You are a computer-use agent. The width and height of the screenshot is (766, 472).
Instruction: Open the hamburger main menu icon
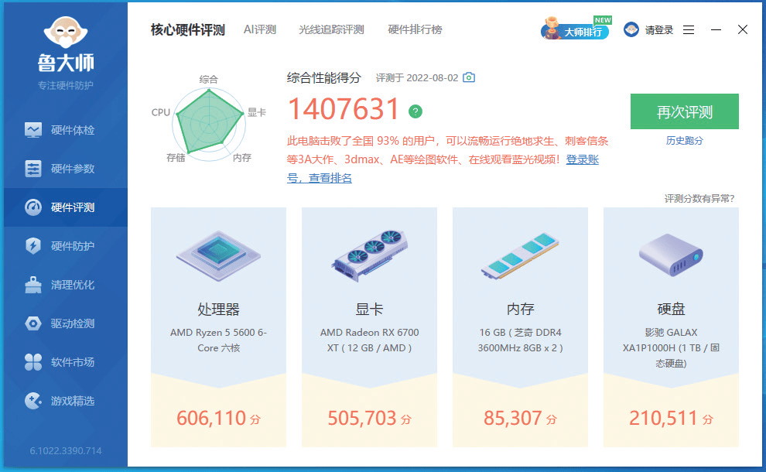(x=689, y=30)
